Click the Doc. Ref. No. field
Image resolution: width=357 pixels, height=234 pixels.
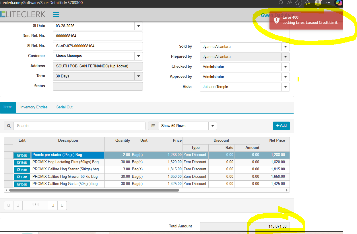98,36
